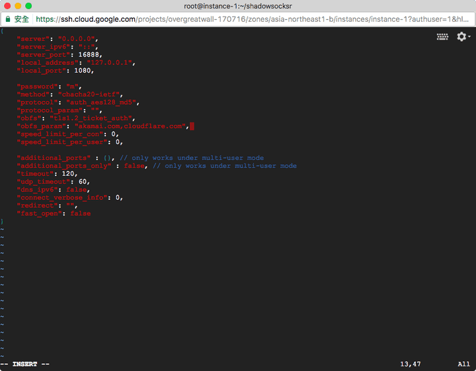This screenshot has height=371, width=476.
Task: Click the 安全 secure site label
Action: tap(21, 19)
